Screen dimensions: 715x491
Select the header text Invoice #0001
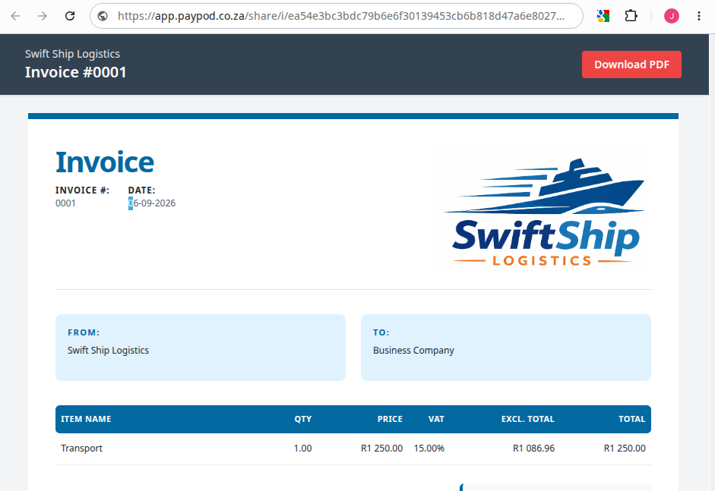pos(76,72)
